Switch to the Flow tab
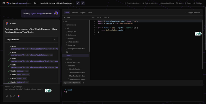 90,13
